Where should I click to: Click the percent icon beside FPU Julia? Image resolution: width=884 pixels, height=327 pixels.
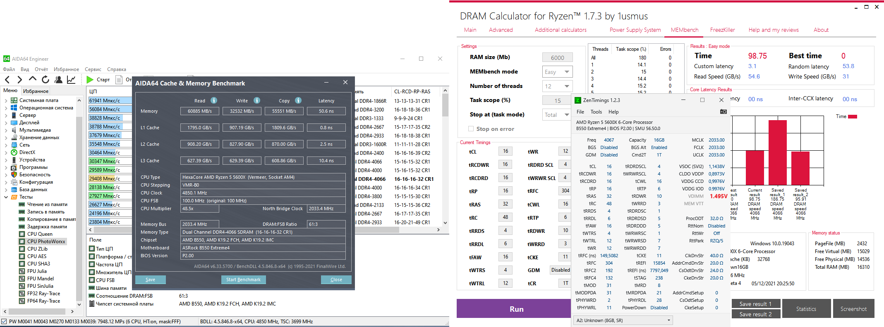click(x=22, y=271)
